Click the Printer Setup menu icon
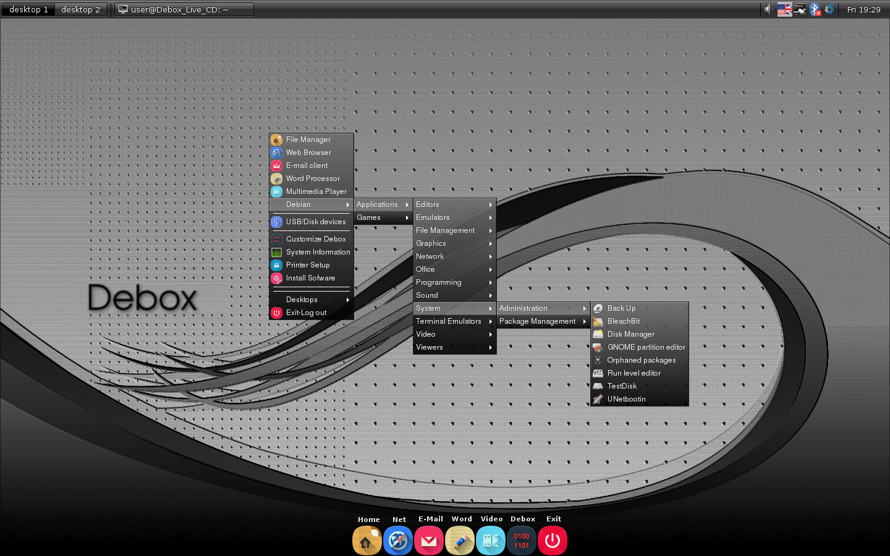890x556 pixels. coord(277,265)
